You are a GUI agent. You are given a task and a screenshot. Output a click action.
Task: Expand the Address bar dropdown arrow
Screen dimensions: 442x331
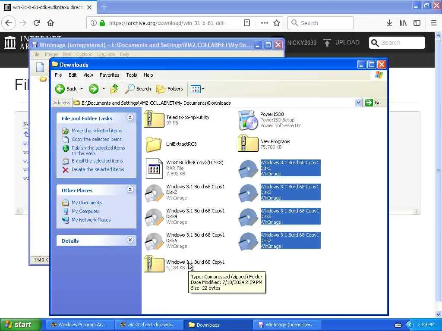(358, 103)
